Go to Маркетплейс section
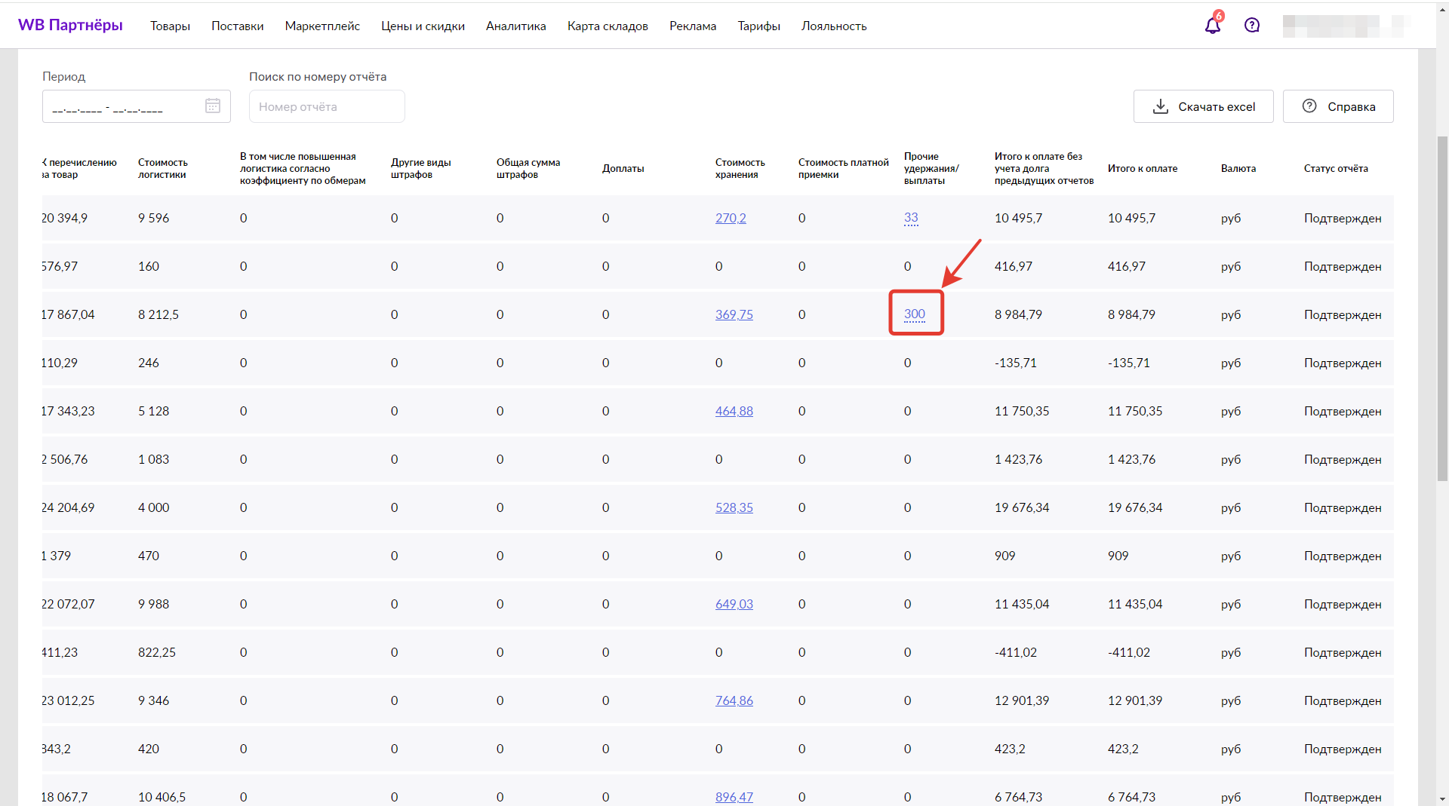 322,26
